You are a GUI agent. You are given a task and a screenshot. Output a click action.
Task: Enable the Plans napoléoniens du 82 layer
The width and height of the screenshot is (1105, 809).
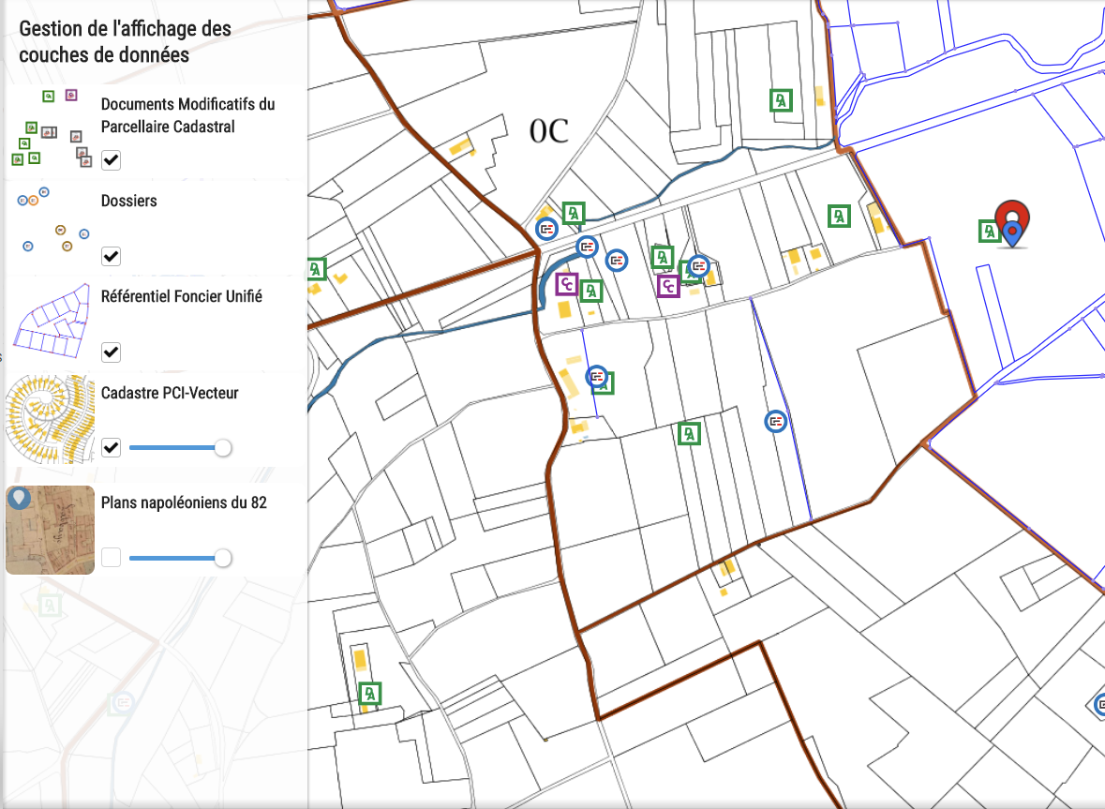point(112,558)
